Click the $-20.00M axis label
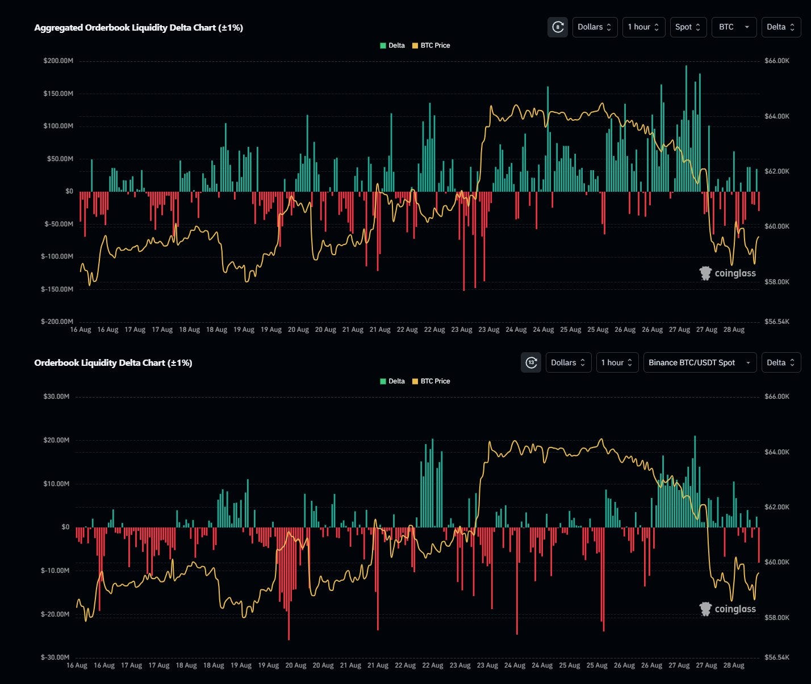Viewport: 811px width, 684px height. 55,614
